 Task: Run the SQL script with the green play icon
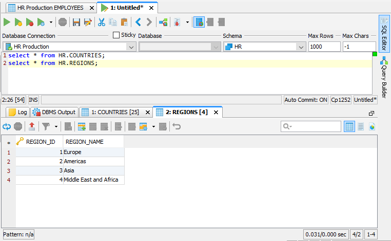coord(7,23)
